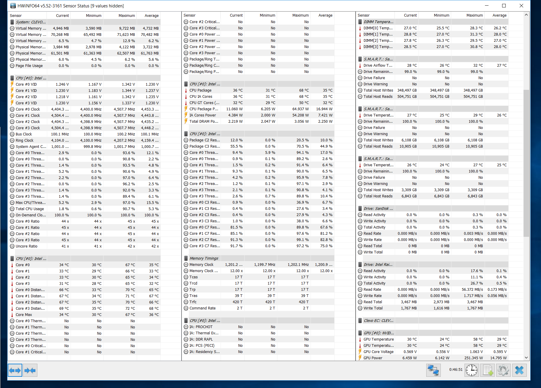This screenshot has width=541, height=388.
Task: Select the CPU IA Cores temperature row
Action: point(258,96)
